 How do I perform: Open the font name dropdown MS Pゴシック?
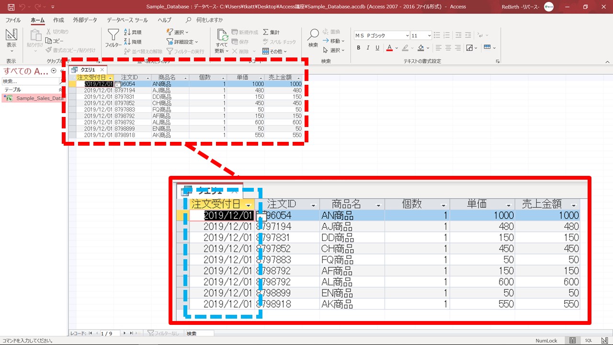pyautogui.click(x=407, y=35)
